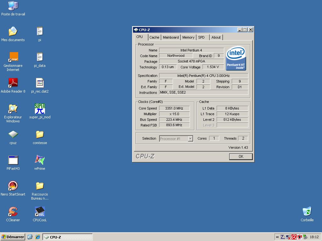Open Mes documents folder icon
This screenshot has height=241, width=322.
coord(13,31)
